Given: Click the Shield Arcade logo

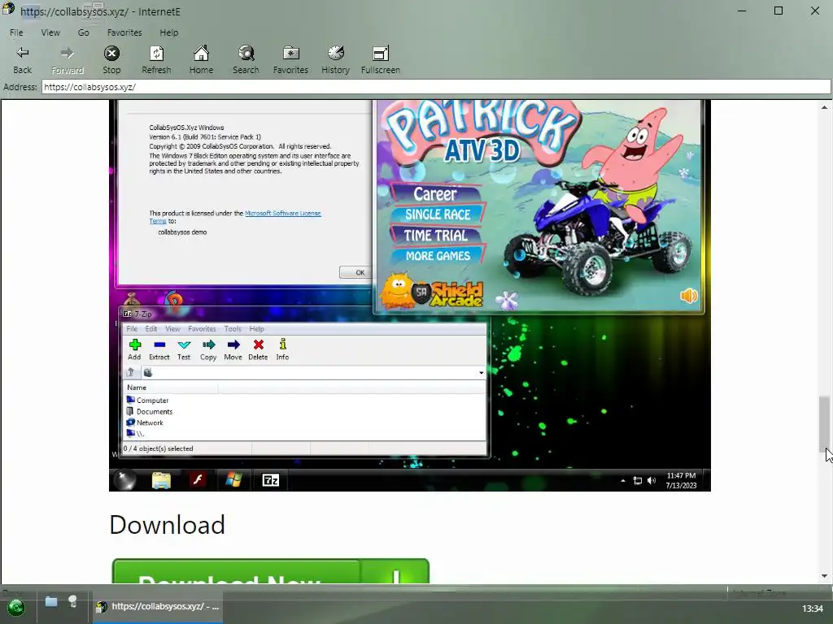Looking at the screenshot, I should pyautogui.click(x=433, y=292).
